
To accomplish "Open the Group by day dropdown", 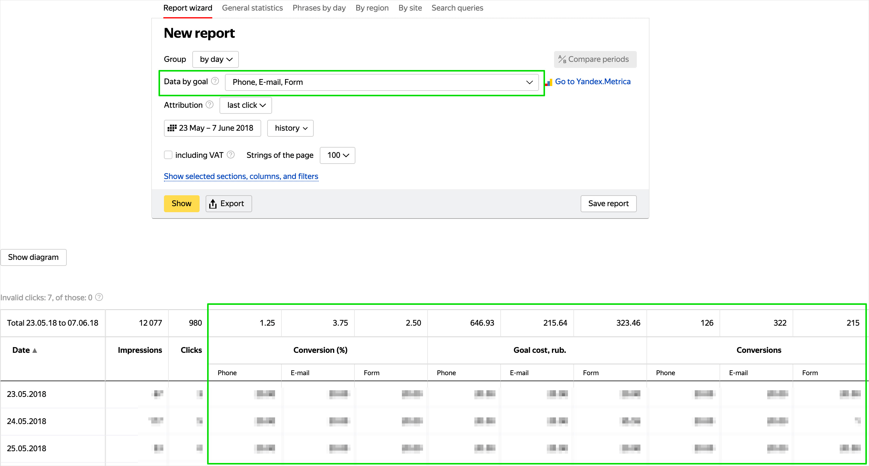I will pyautogui.click(x=216, y=59).
